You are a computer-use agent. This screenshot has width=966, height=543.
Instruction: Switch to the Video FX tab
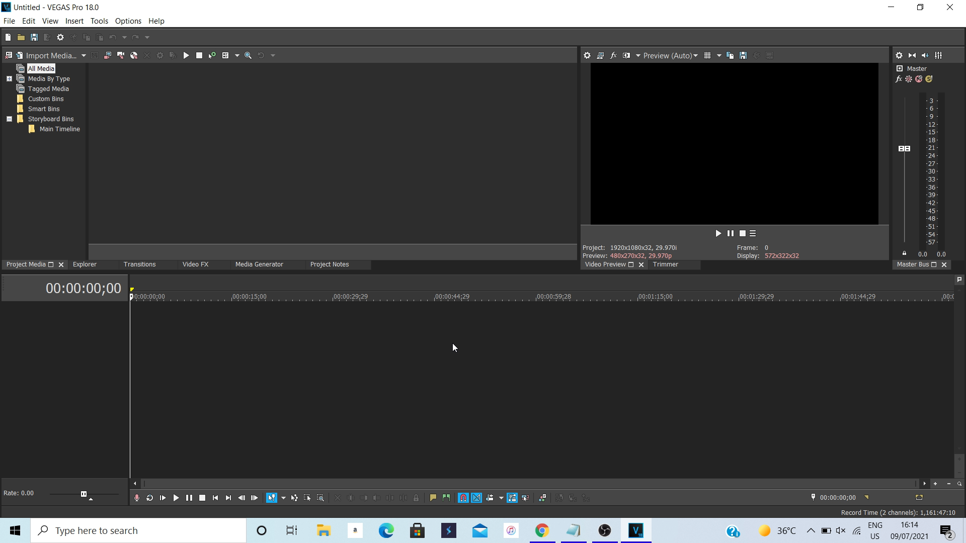pos(195,264)
